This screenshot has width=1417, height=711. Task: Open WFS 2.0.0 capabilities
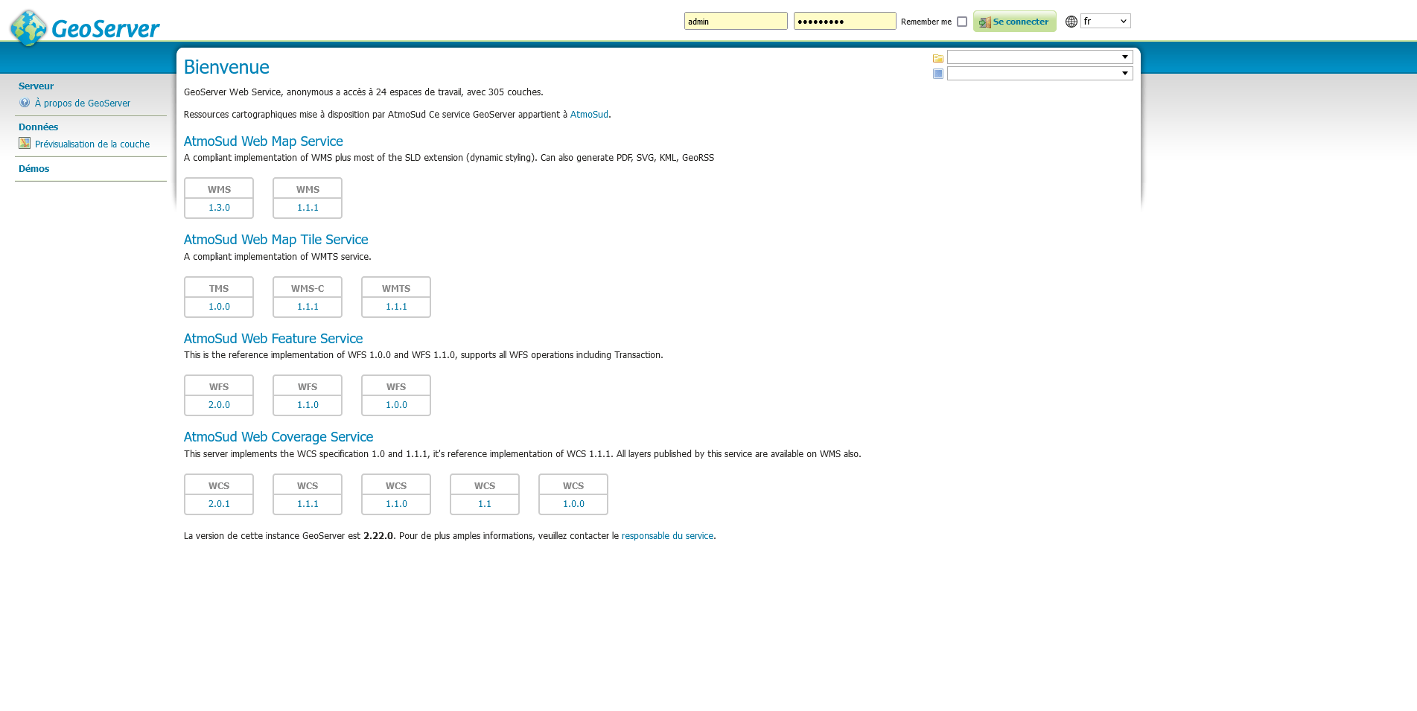(219, 405)
